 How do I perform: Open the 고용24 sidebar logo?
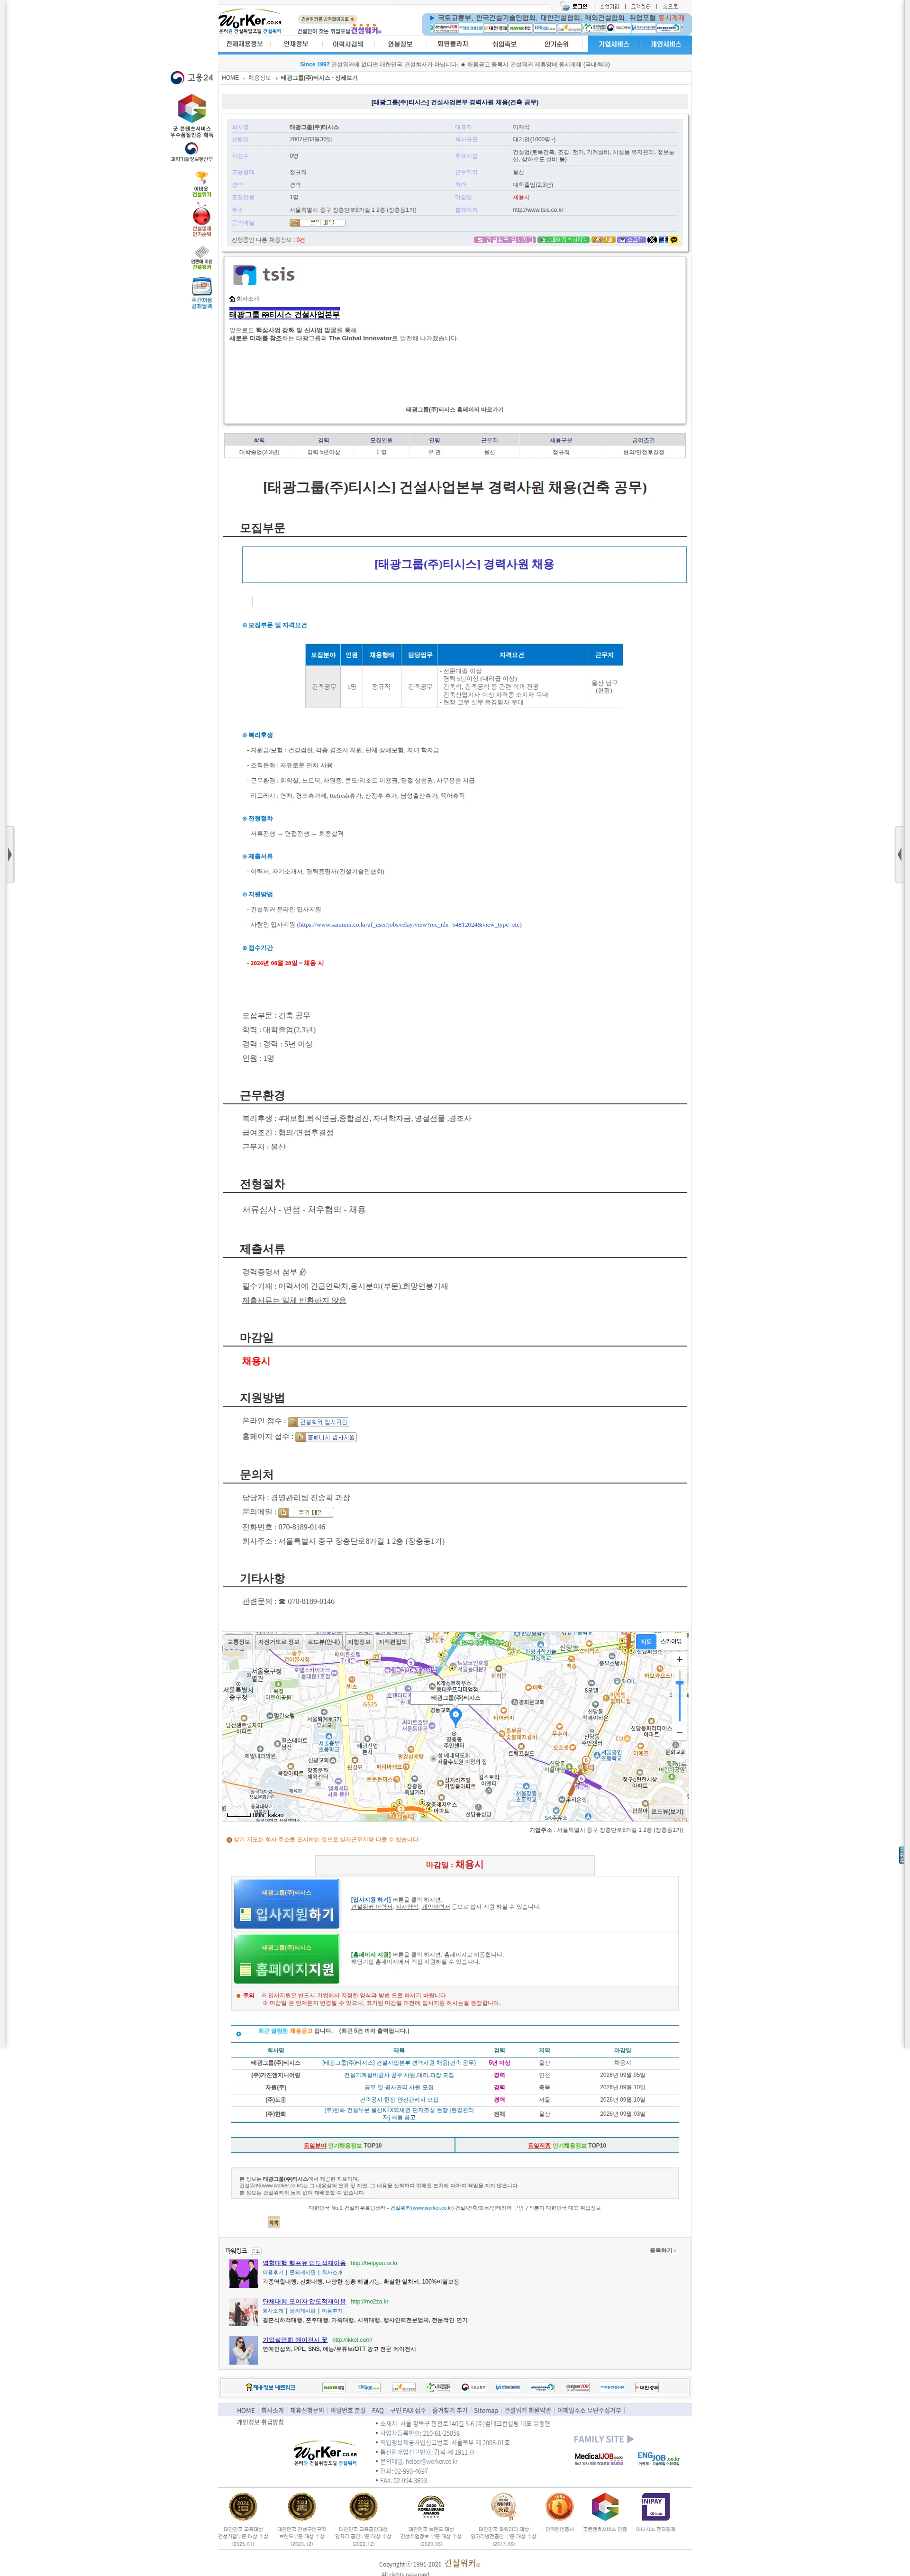tap(192, 77)
